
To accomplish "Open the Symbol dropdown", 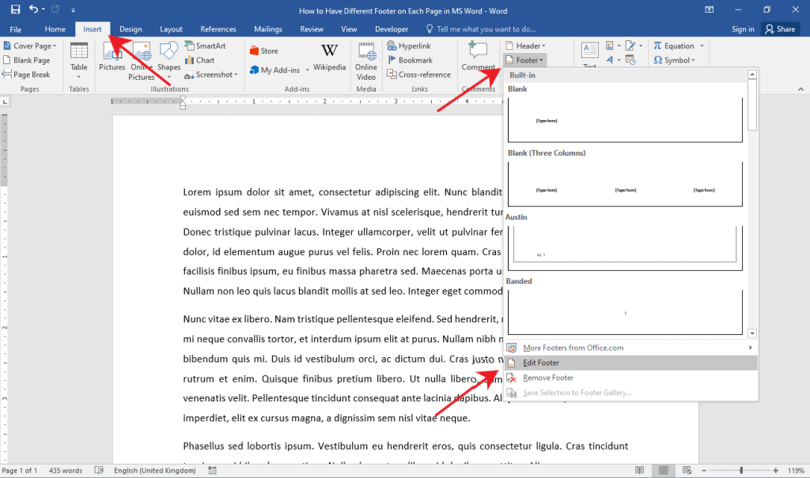I will click(676, 60).
